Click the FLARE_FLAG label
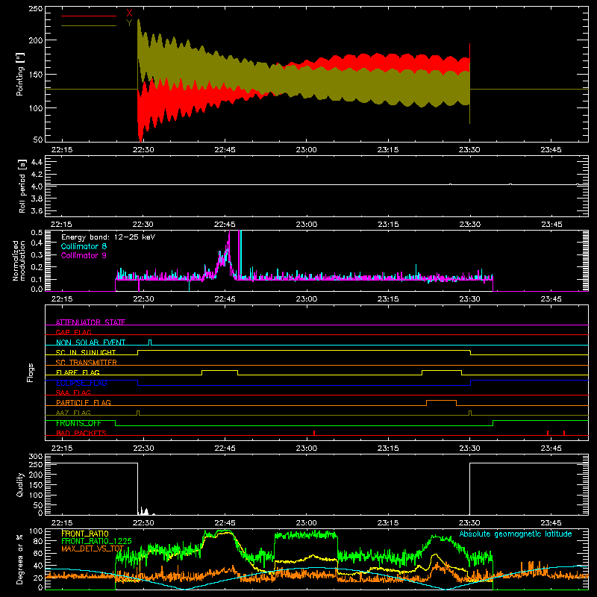 pos(78,372)
